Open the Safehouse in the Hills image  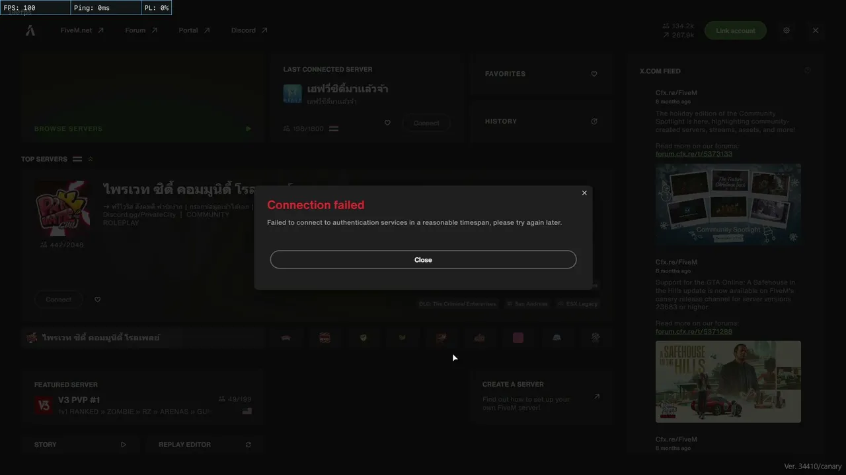point(728,381)
